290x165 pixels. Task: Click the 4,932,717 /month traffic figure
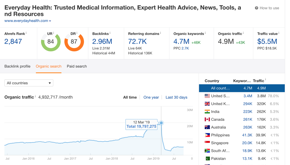pos(55,97)
